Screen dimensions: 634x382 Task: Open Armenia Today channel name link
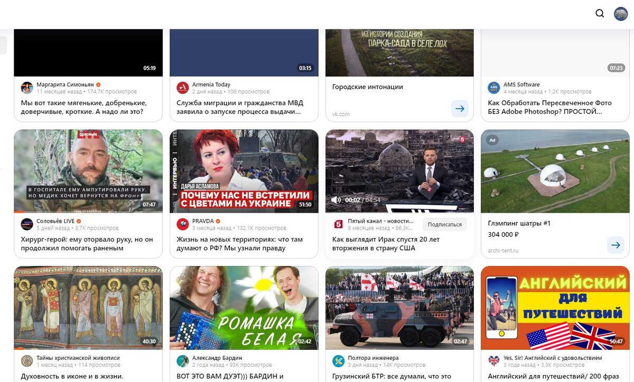pyautogui.click(x=211, y=84)
